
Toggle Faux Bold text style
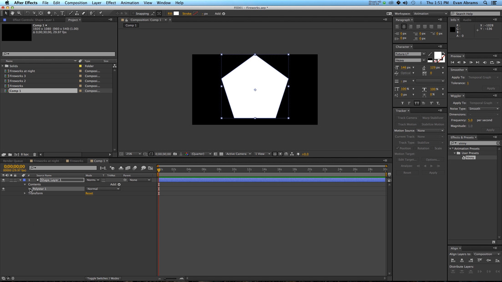click(x=402, y=103)
